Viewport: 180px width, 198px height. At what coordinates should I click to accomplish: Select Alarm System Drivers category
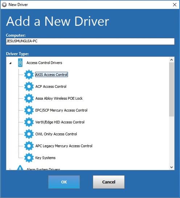pos(43,169)
